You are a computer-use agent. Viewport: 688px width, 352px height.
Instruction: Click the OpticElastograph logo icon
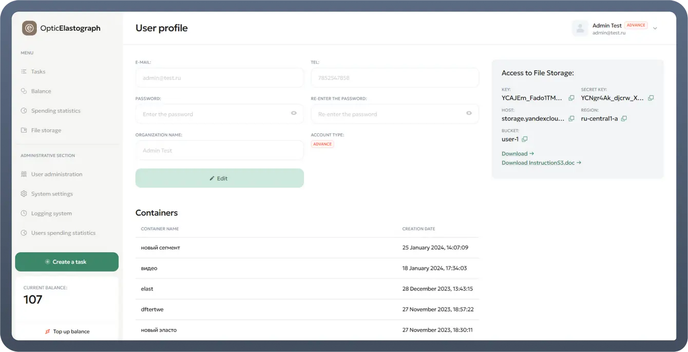click(x=29, y=28)
